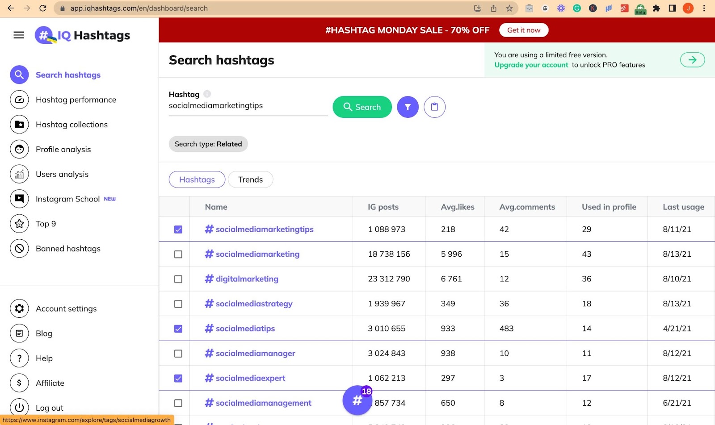This screenshot has height=425, width=715.
Task: Open the #socialmediamanagement hashtag link
Action: [258, 403]
